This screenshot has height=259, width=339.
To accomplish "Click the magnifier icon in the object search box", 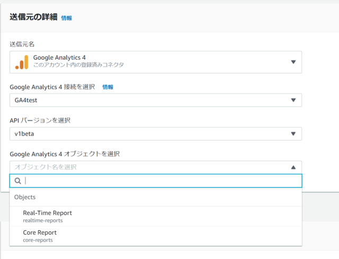I will [17, 181].
